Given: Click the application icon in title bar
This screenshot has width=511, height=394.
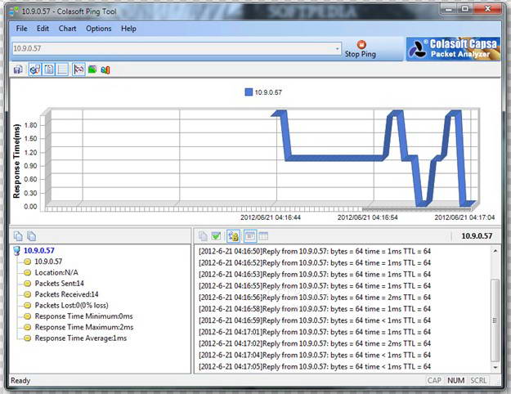Looking at the screenshot, I should [14, 11].
